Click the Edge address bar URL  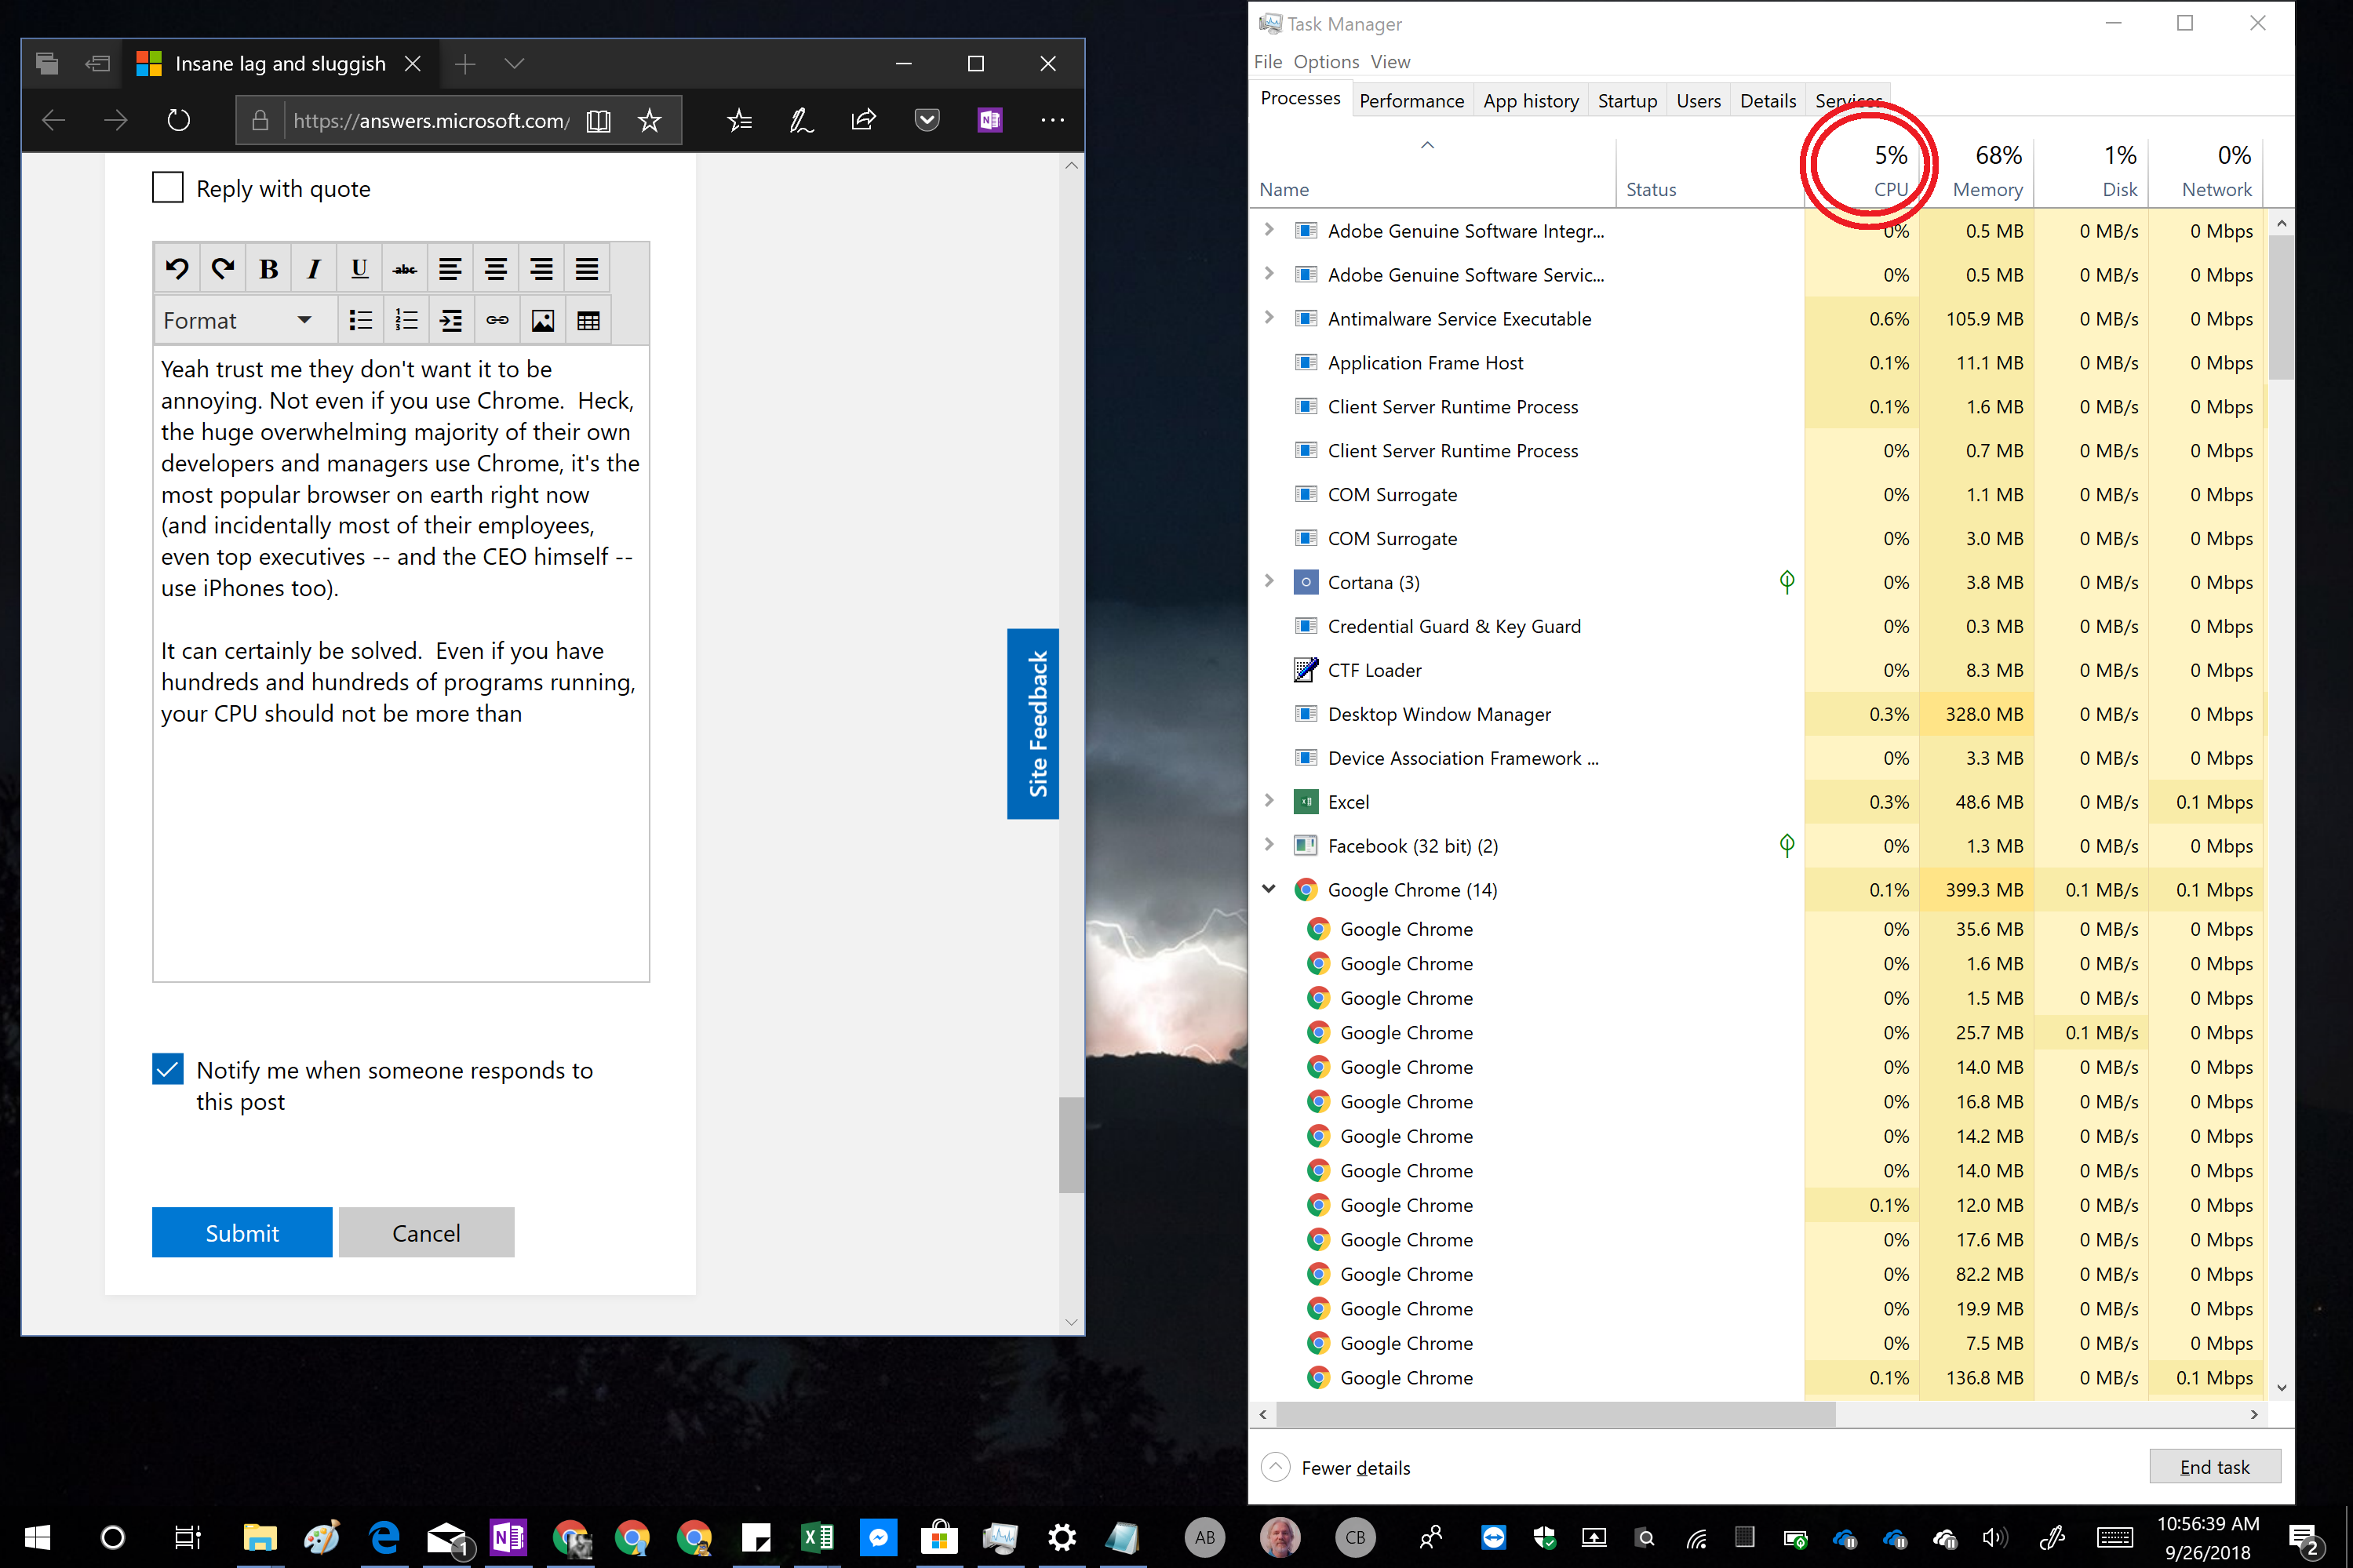[431, 121]
